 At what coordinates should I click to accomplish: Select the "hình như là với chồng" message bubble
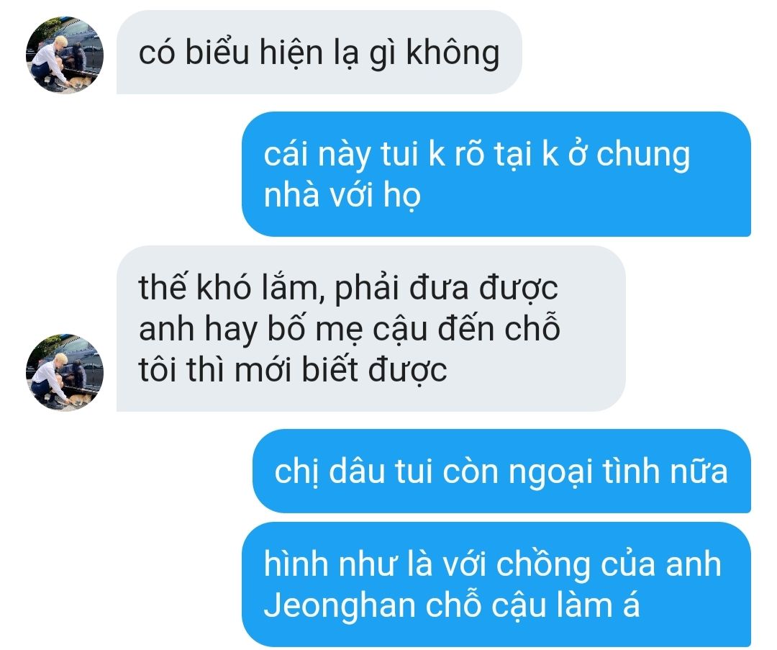496,584
